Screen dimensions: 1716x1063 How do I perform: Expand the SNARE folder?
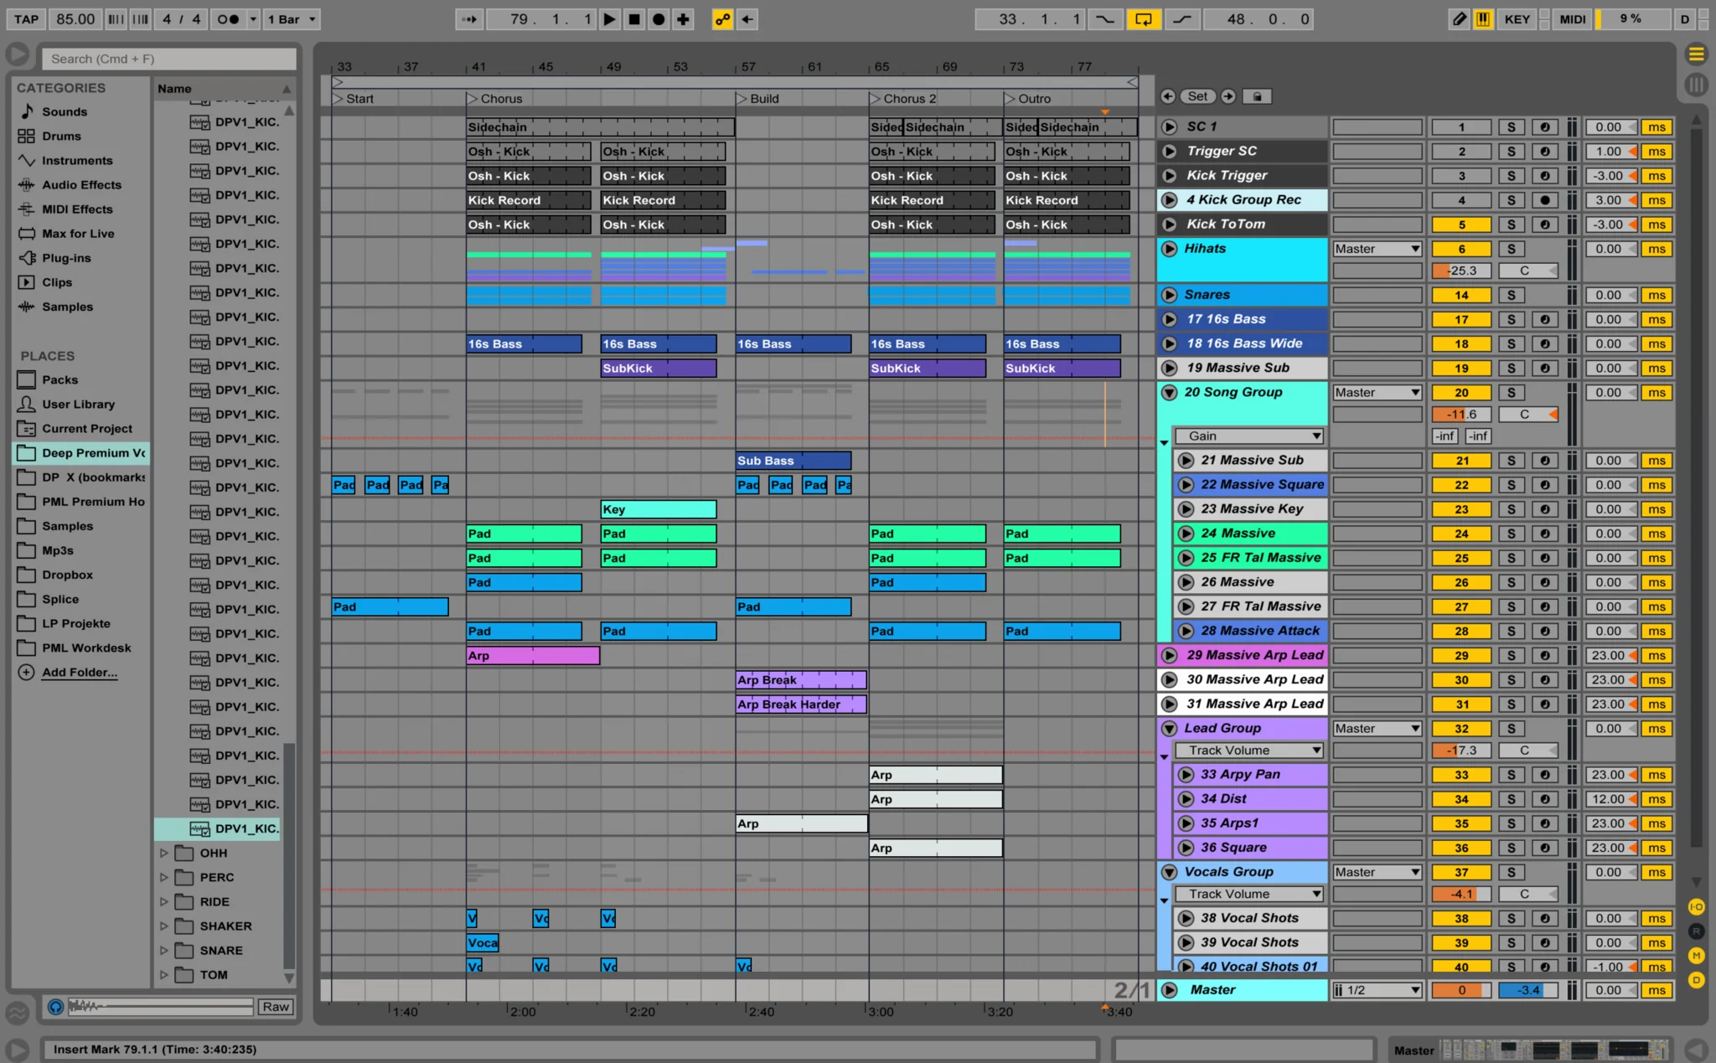click(x=164, y=951)
